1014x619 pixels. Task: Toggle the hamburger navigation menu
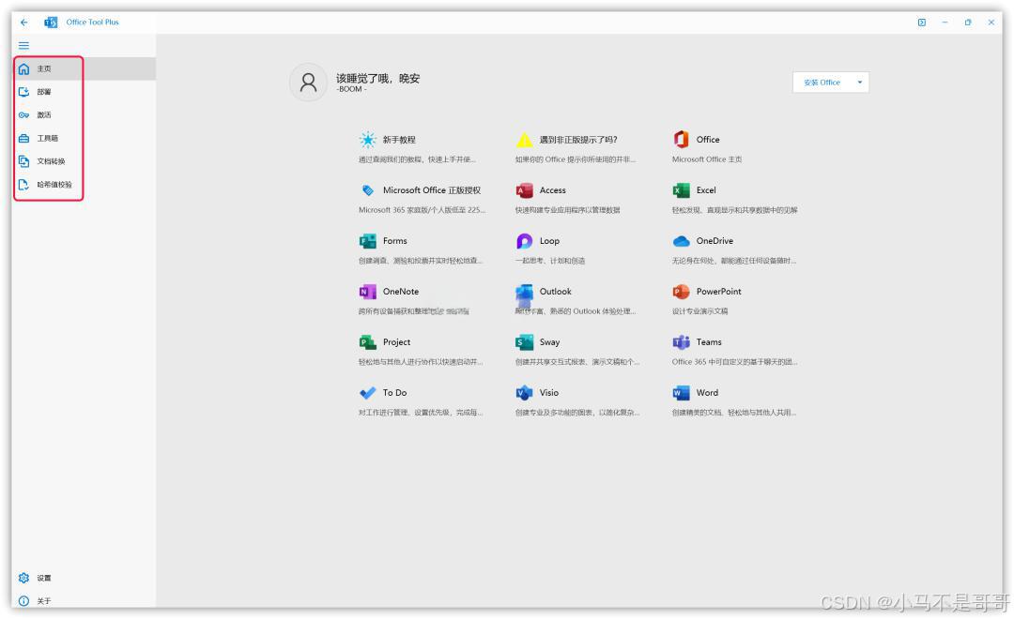(x=23, y=45)
